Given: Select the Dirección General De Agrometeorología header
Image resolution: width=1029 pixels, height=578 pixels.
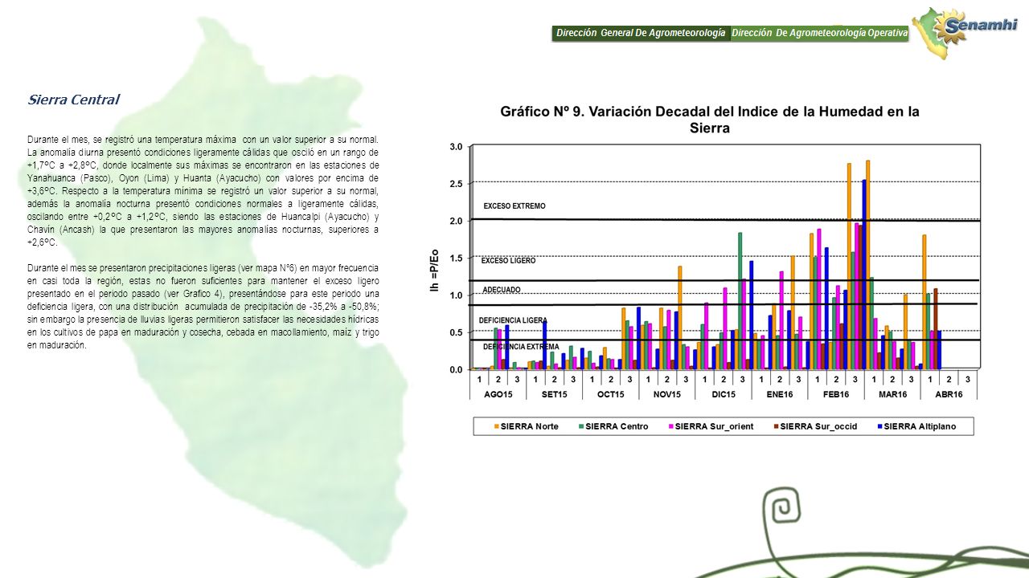Looking at the screenshot, I should click(x=641, y=33).
